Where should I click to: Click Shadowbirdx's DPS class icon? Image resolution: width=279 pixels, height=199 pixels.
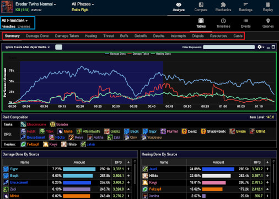point(203,131)
